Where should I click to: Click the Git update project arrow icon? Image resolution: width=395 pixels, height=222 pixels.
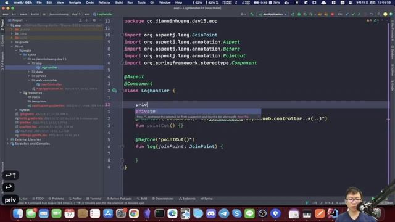347,14
